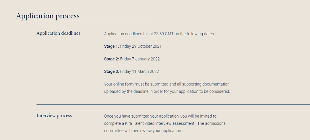Image resolution: width=310 pixels, height=140 pixels.
Task: Click the line starting "uploaded by the deadline"
Action: (x=167, y=92)
